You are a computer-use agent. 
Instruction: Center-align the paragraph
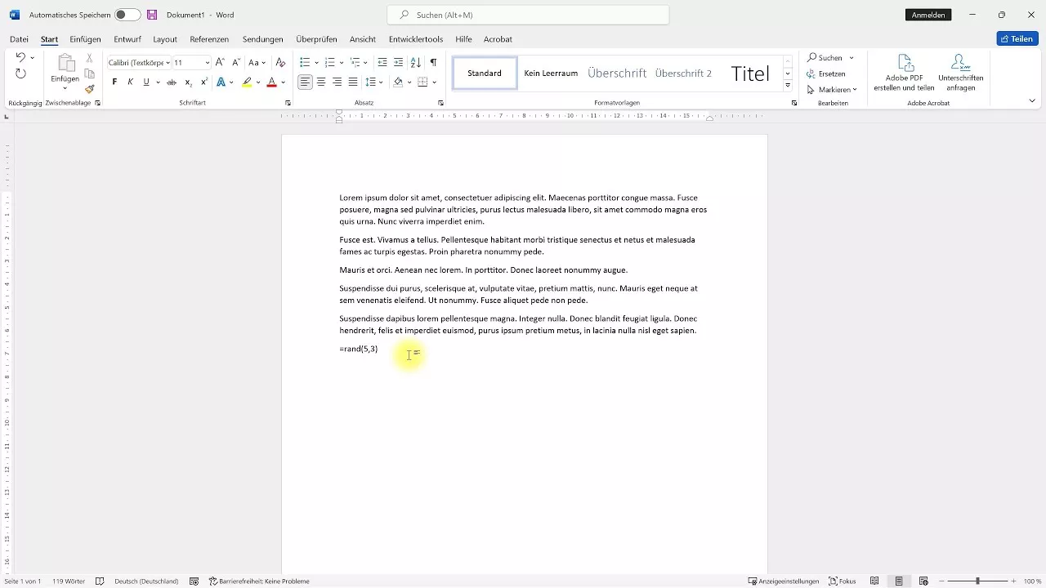tap(320, 82)
